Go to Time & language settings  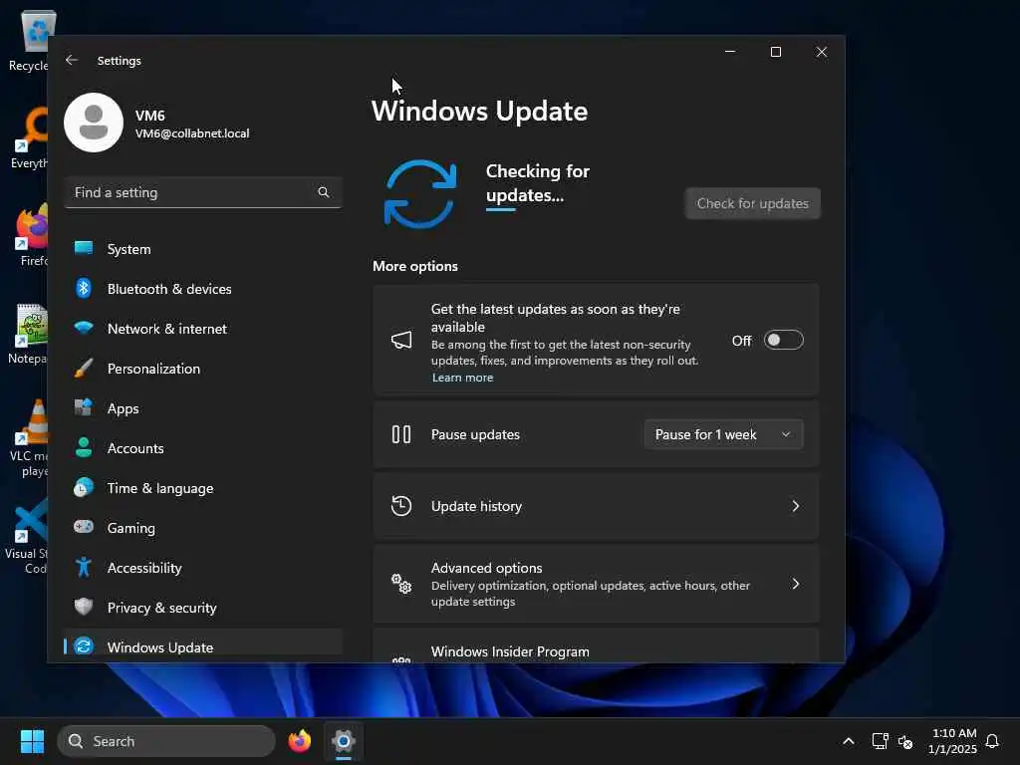click(203, 488)
